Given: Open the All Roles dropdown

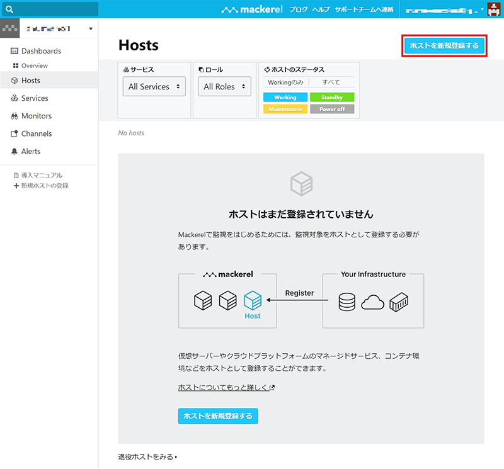Looking at the screenshot, I should (x=224, y=87).
